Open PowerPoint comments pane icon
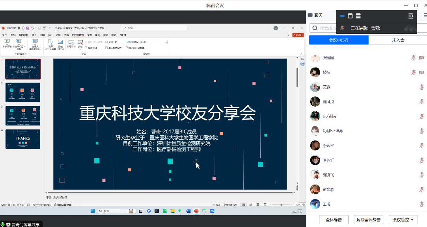The width and height of the screenshot is (427, 227). click(289, 35)
